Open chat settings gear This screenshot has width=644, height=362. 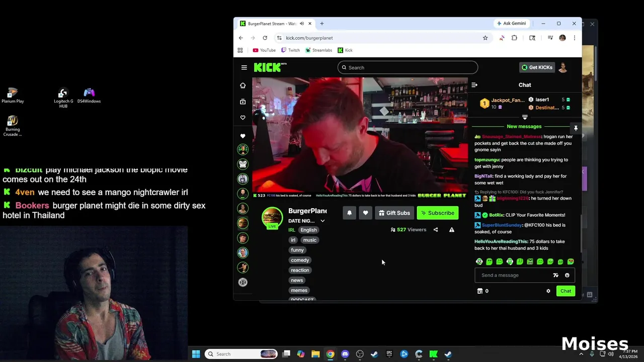(x=548, y=291)
